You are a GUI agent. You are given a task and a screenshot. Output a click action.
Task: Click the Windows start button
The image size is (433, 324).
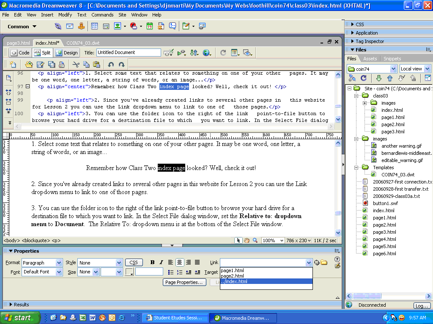pos(19,318)
